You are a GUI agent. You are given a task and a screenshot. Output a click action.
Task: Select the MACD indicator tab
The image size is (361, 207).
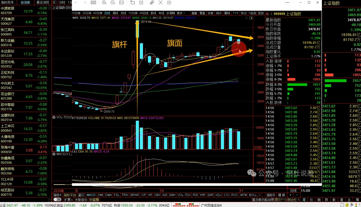click(x=91, y=195)
